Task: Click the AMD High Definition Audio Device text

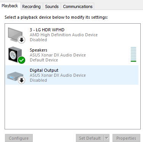Action: click(x=64, y=35)
